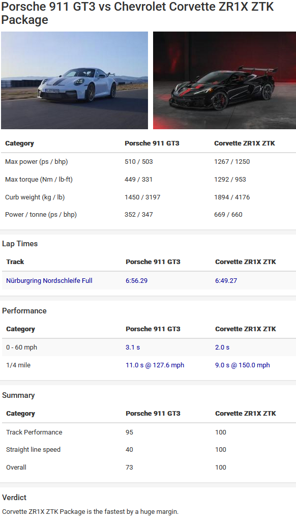
Task: Select Corvette torque value 1292 / 953
Action: point(230,180)
